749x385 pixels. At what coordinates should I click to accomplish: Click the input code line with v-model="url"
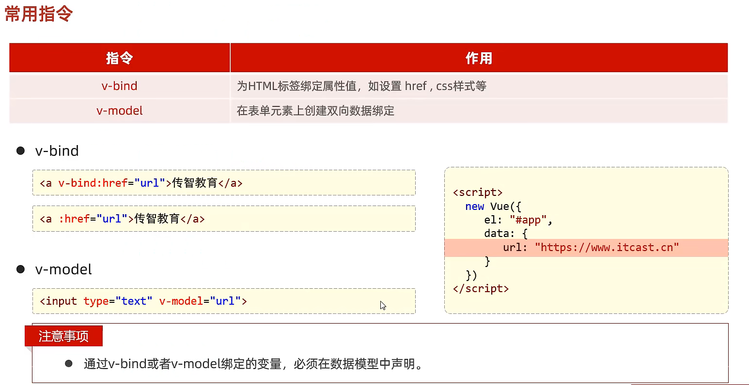click(224, 301)
